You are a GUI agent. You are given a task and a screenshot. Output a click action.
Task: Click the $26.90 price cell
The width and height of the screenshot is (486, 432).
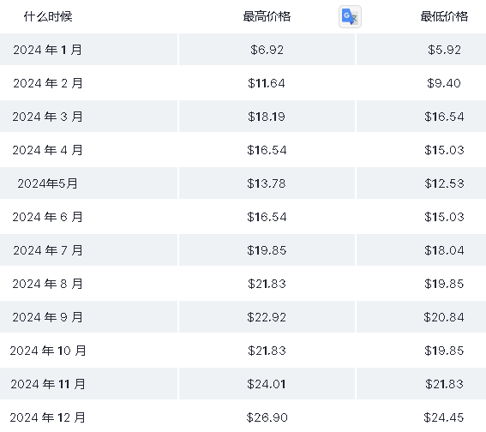click(267, 417)
